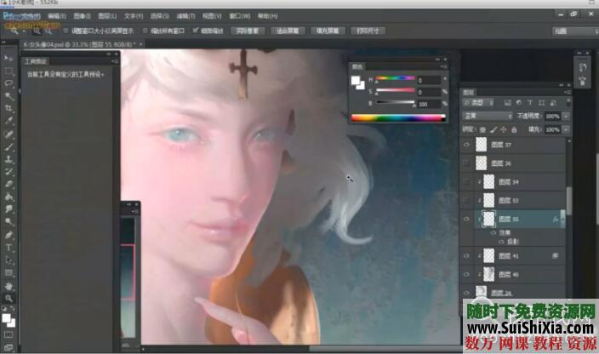Open workspace switcher dropdown top right
This screenshot has height=354, width=599.
pyautogui.click(x=576, y=31)
